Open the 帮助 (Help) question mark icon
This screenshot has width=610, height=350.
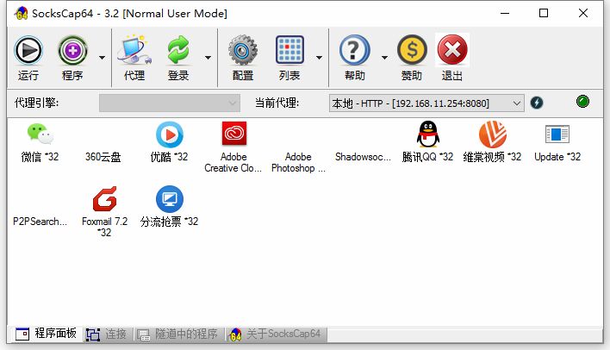point(354,50)
